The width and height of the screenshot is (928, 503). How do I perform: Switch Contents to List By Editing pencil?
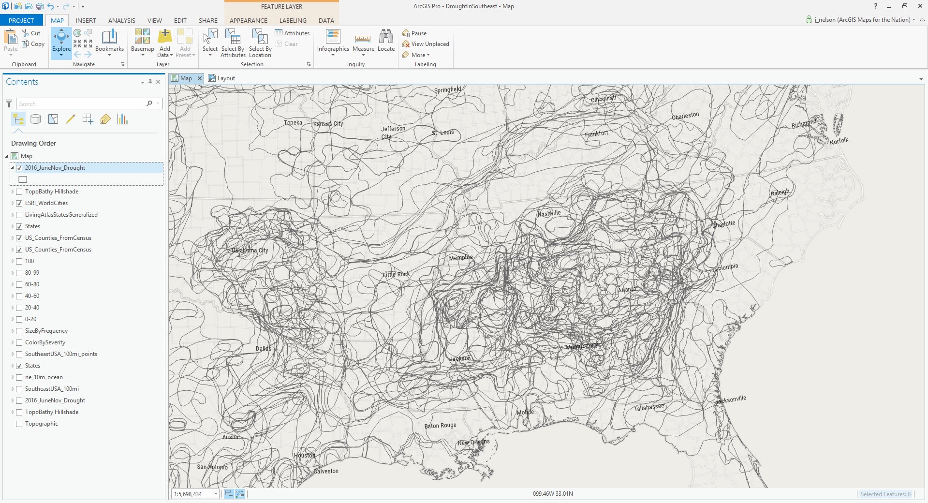[x=70, y=119]
